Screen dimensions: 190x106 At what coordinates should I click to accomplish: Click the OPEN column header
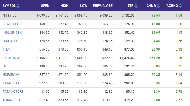(45, 6)
